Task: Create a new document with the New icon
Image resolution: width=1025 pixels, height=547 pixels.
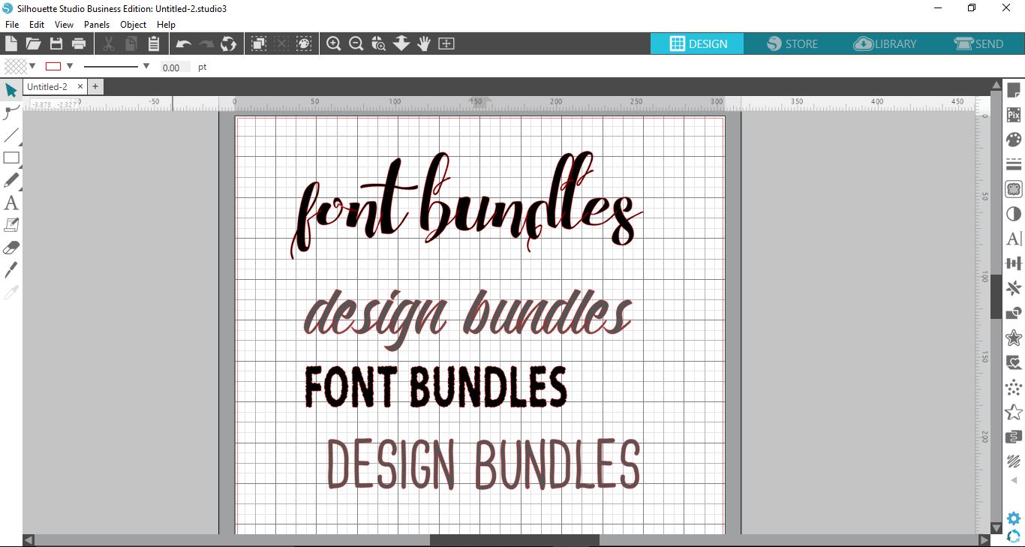Action: (x=11, y=44)
